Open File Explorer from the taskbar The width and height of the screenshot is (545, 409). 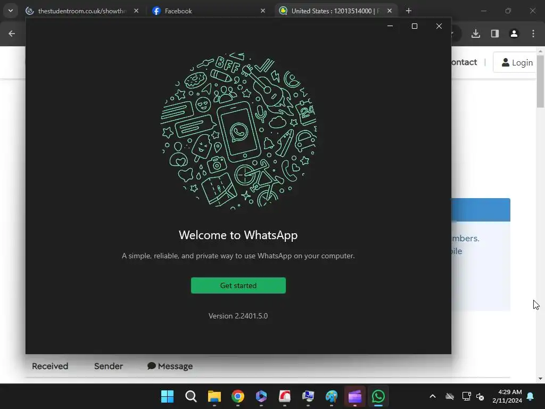(x=214, y=396)
